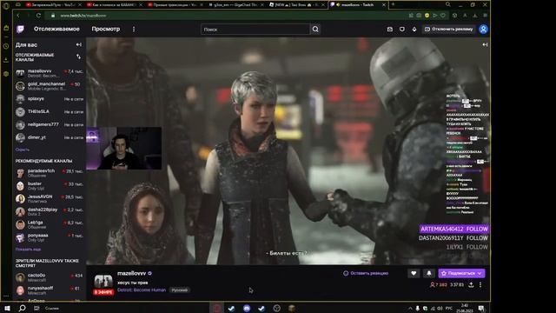Open the three-dot stream options menu
556x313 pixels.
click(x=480, y=284)
